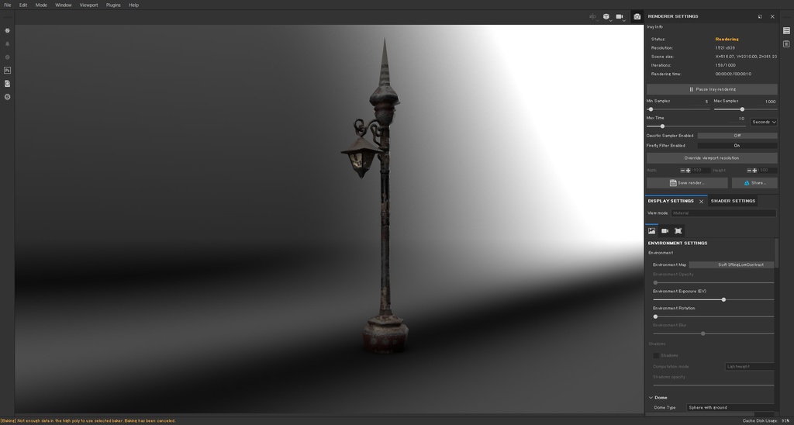Click the Cache Disk Usage indicator
794x425 pixels.
click(x=767, y=421)
